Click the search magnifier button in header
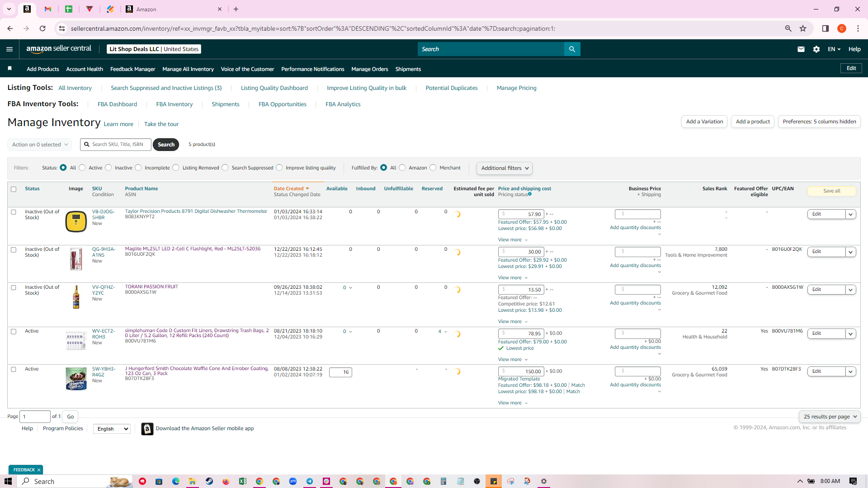Viewport: 868px width, 488px height. click(572, 49)
